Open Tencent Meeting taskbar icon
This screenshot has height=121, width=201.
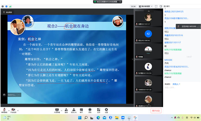(123, 118)
